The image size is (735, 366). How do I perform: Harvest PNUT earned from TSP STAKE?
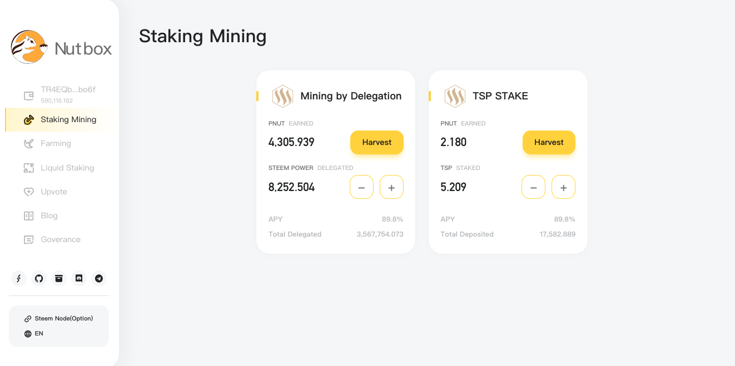coord(549,143)
